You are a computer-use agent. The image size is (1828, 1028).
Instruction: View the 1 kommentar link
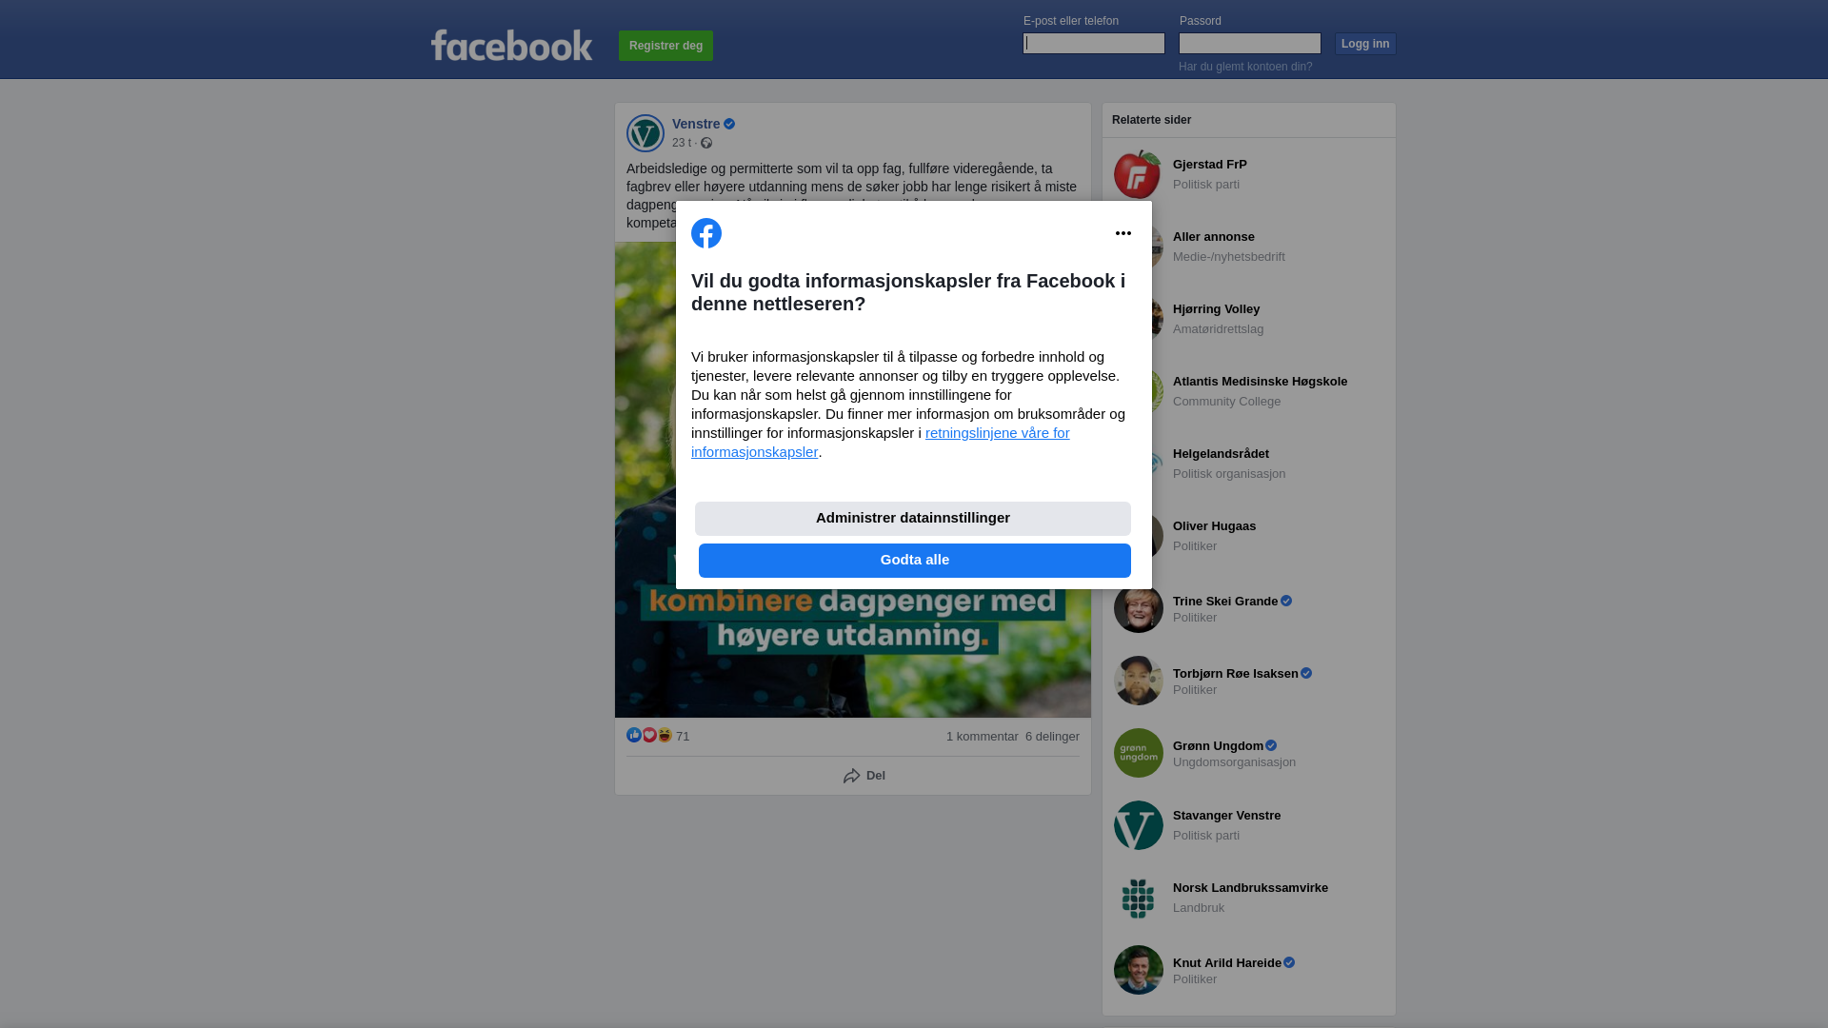click(983, 737)
